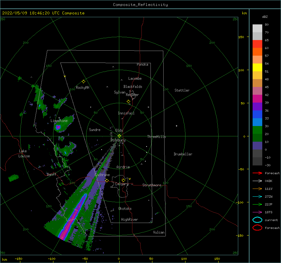
Task: Click the Composite_Reflectivity title
Action: click(140, 5)
